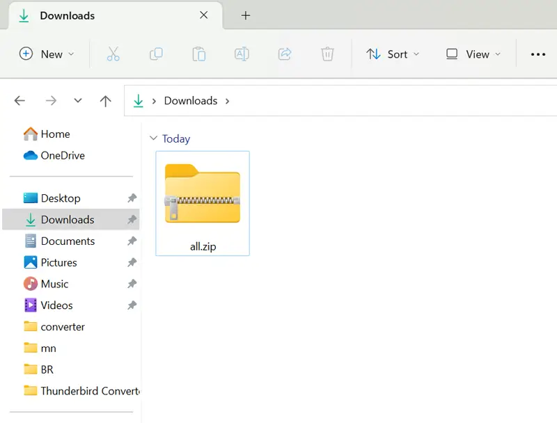Open a new tab with plus button
The image size is (557, 423).
tap(245, 15)
